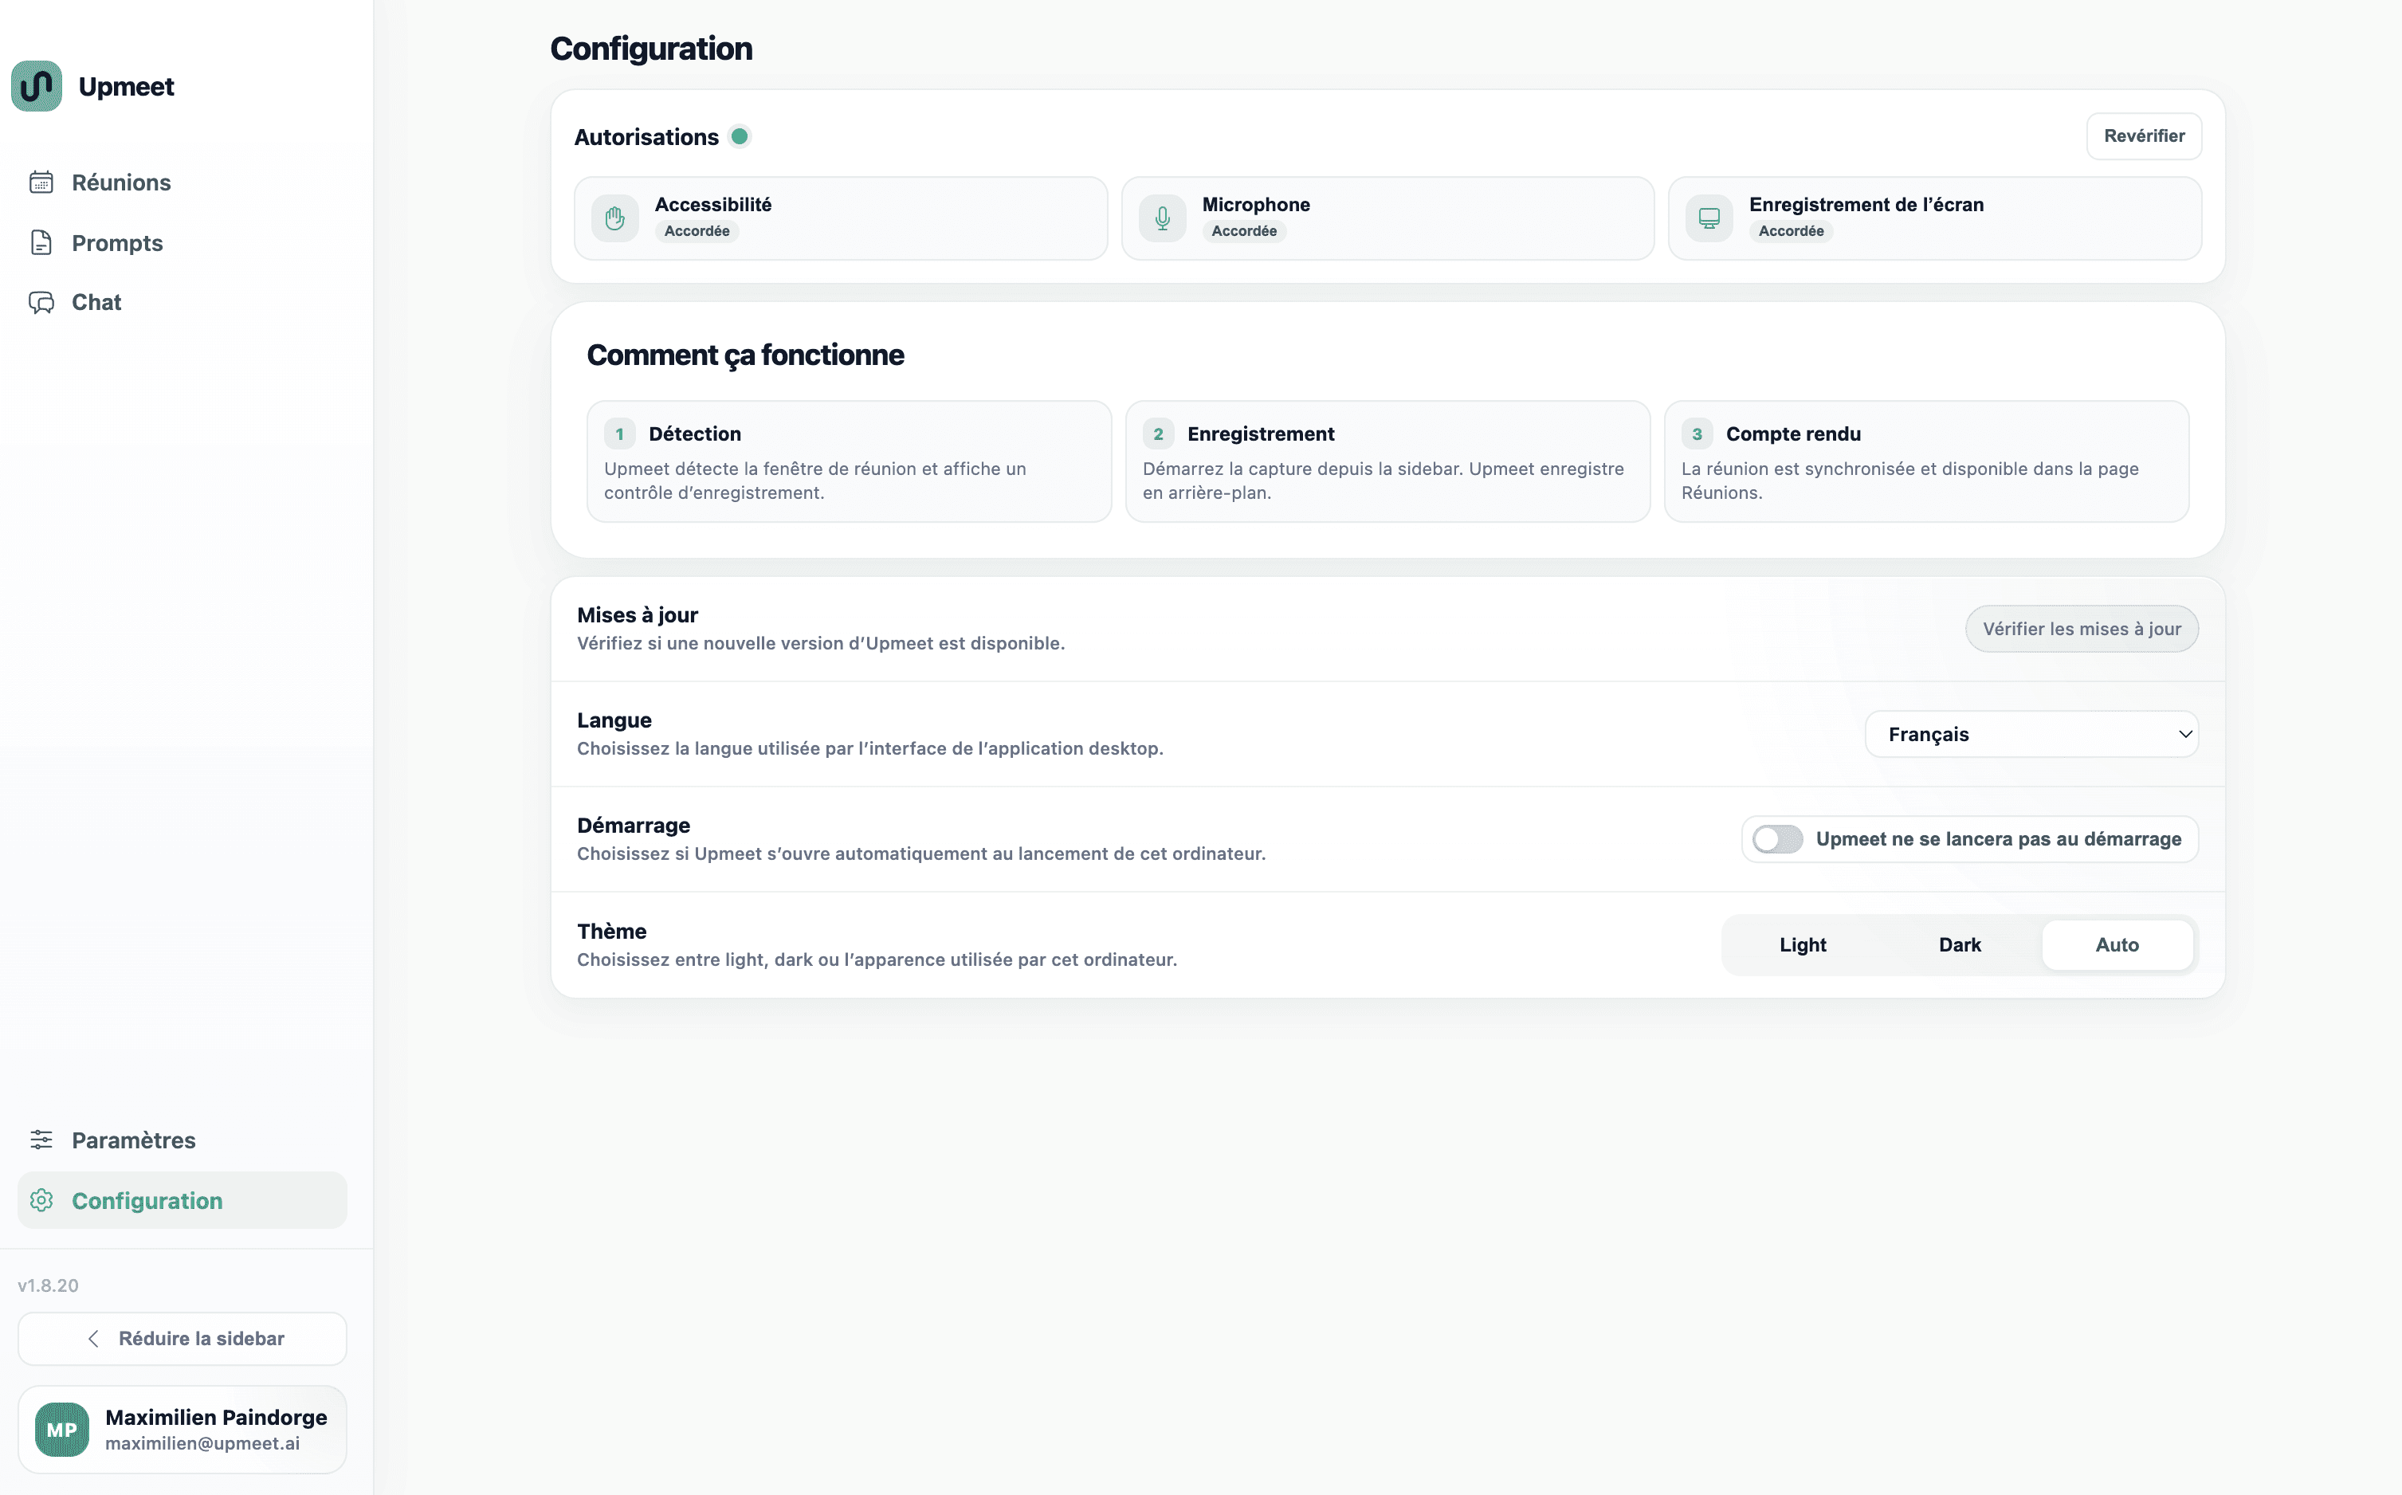Click the Langue setting label
This screenshot has height=1495, width=2402.
[x=614, y=720]
